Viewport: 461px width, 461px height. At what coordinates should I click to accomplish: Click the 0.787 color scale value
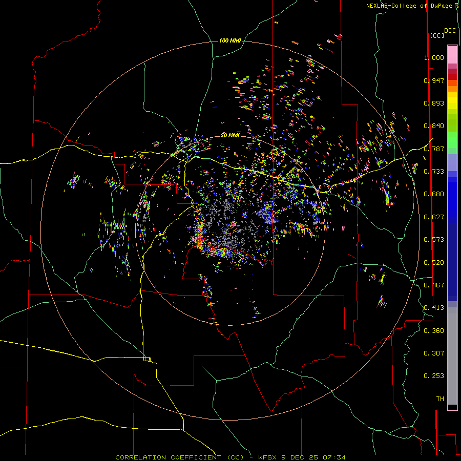[x=434, y=149]
